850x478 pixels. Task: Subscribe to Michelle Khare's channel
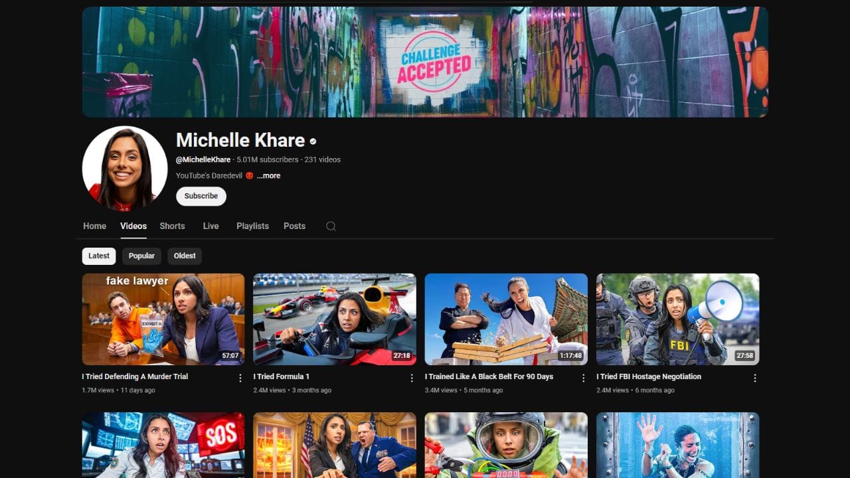[x=201, y=197]
